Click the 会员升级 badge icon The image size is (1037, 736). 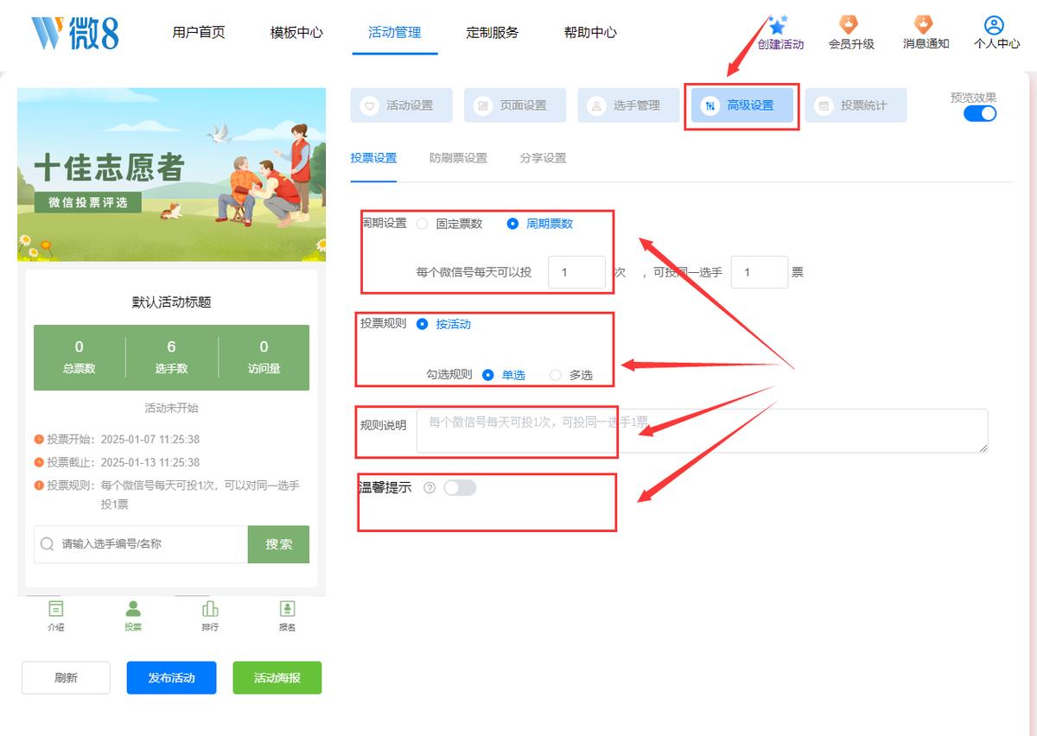point(849,25)
